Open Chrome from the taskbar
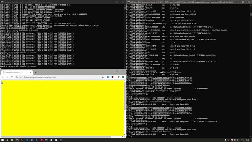Screen dimensions: 252x142 click(x=7, y=140)
